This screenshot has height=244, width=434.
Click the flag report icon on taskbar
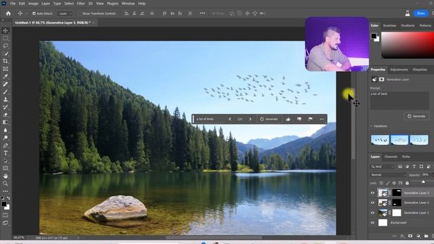point(311,119)
